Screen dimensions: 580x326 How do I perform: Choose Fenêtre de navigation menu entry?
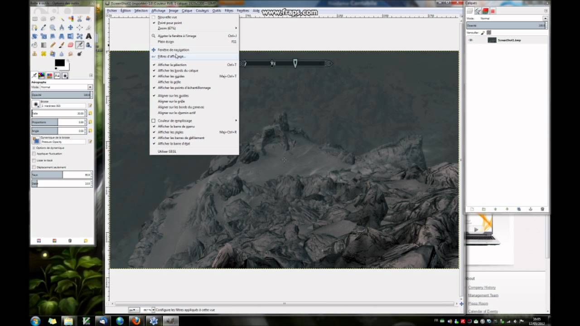[194, 50]
